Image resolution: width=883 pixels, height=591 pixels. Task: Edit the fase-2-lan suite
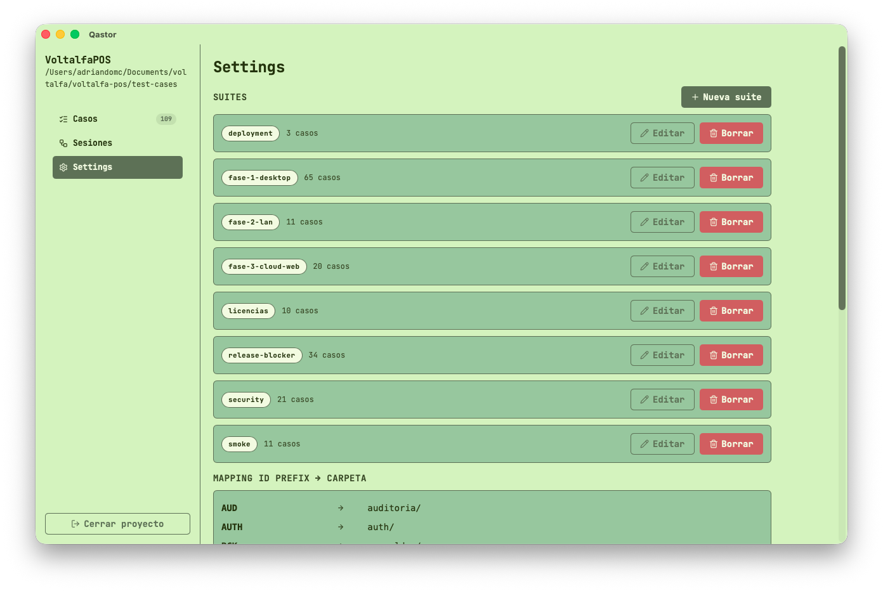tap(662, 222)
